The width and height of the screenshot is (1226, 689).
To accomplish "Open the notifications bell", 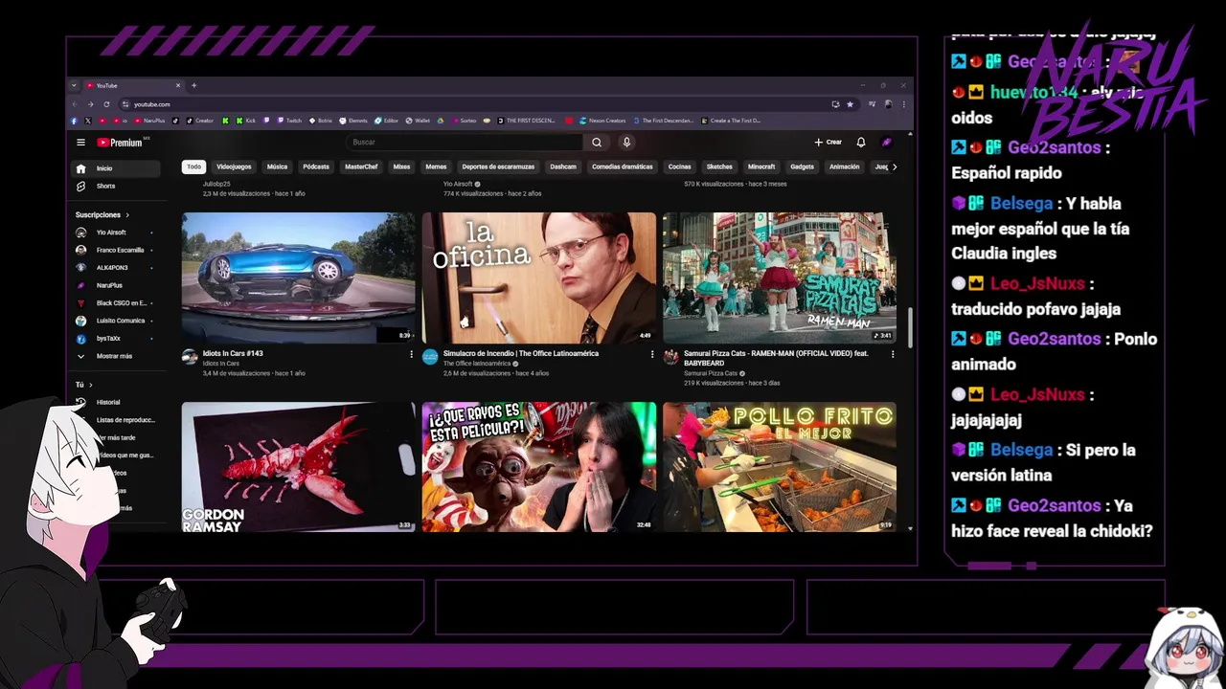I will tap(861, 143).
